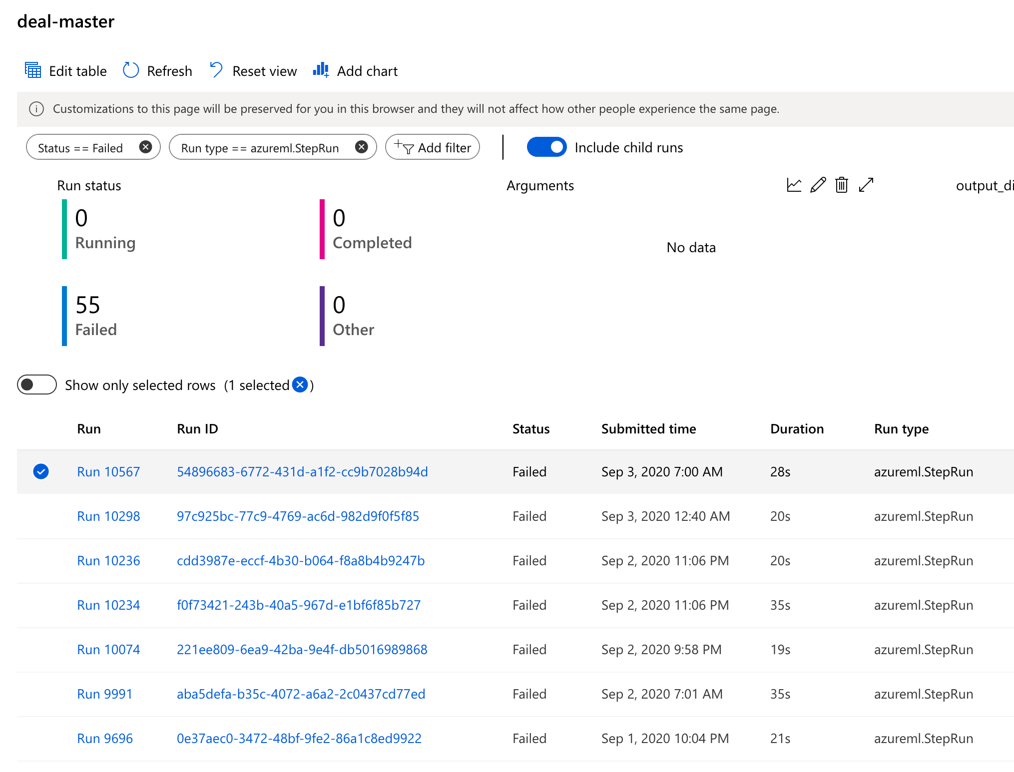Screen dimensions: 1014x772
Task: Clear the current row selection
Action: point(300,385)
